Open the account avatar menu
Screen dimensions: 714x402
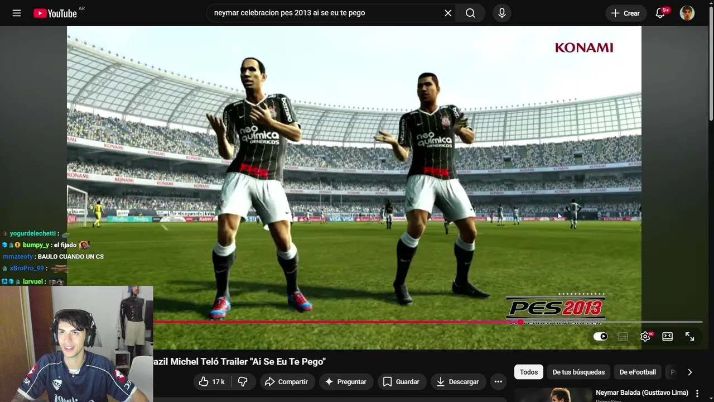(x=687, y=13)
